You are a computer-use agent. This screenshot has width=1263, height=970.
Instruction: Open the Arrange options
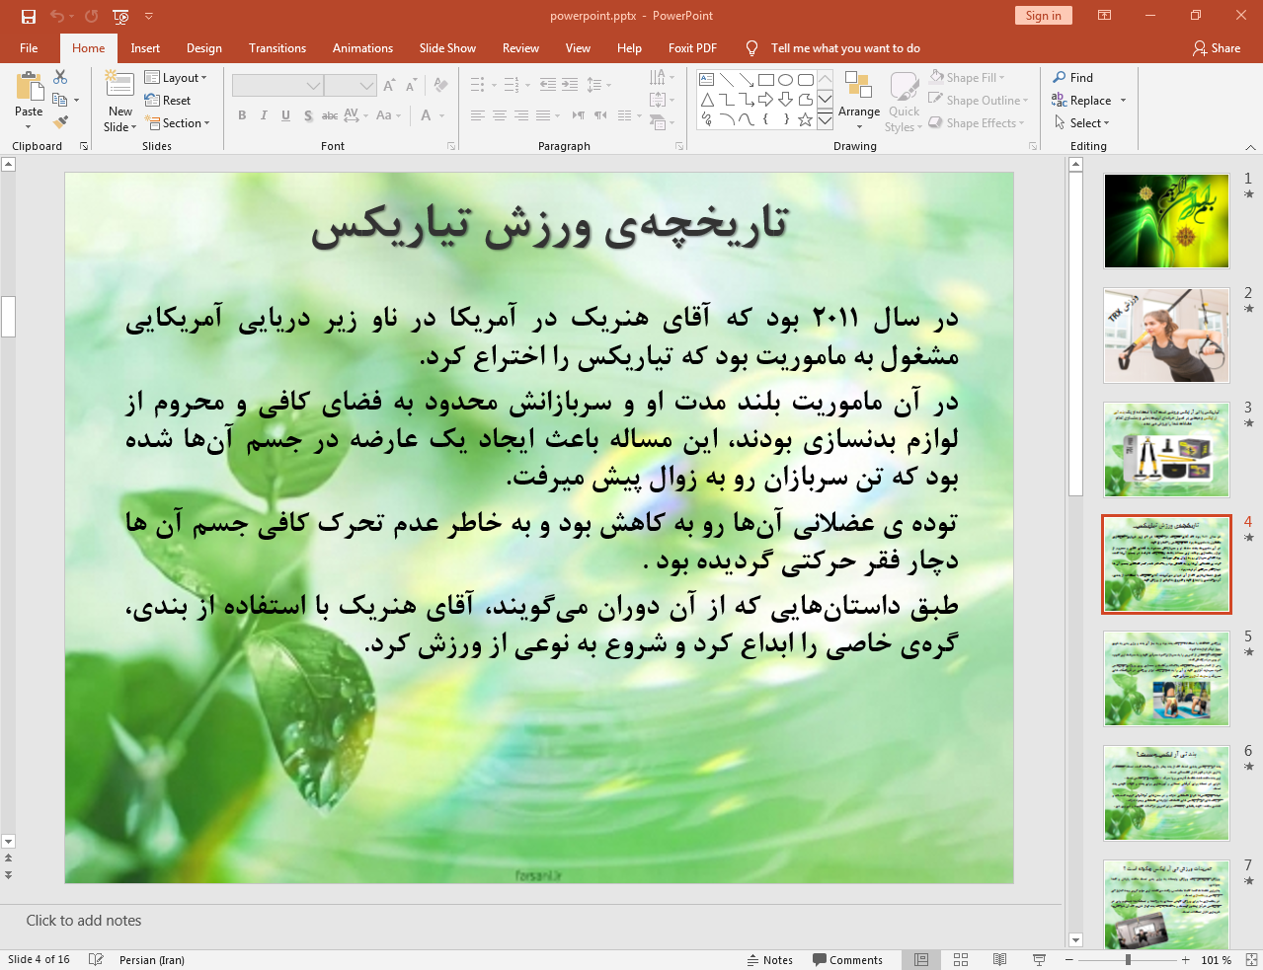click(x=858, y=99)
